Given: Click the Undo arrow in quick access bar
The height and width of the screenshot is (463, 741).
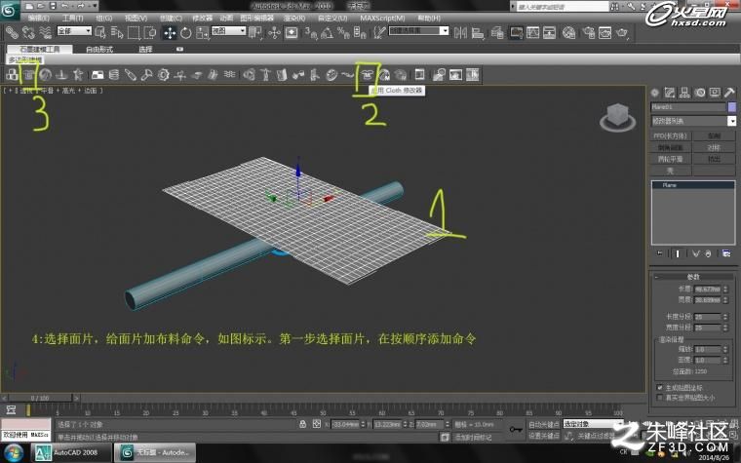Looking at the screenshot, I should pyautogui.click(x=64, y=6).
